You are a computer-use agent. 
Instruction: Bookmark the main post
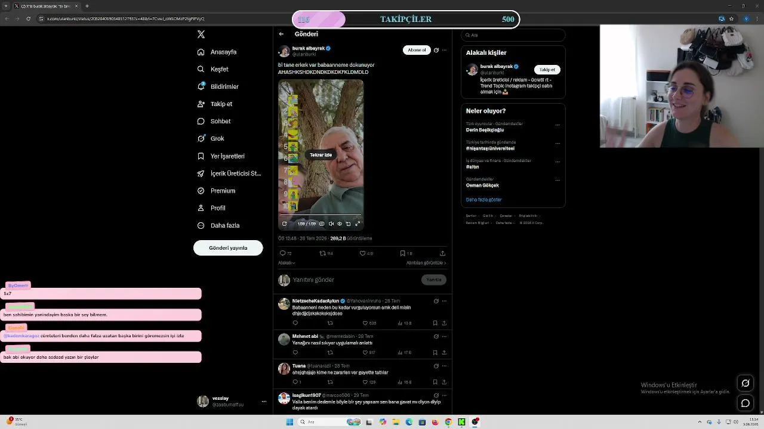coord(402,253)
